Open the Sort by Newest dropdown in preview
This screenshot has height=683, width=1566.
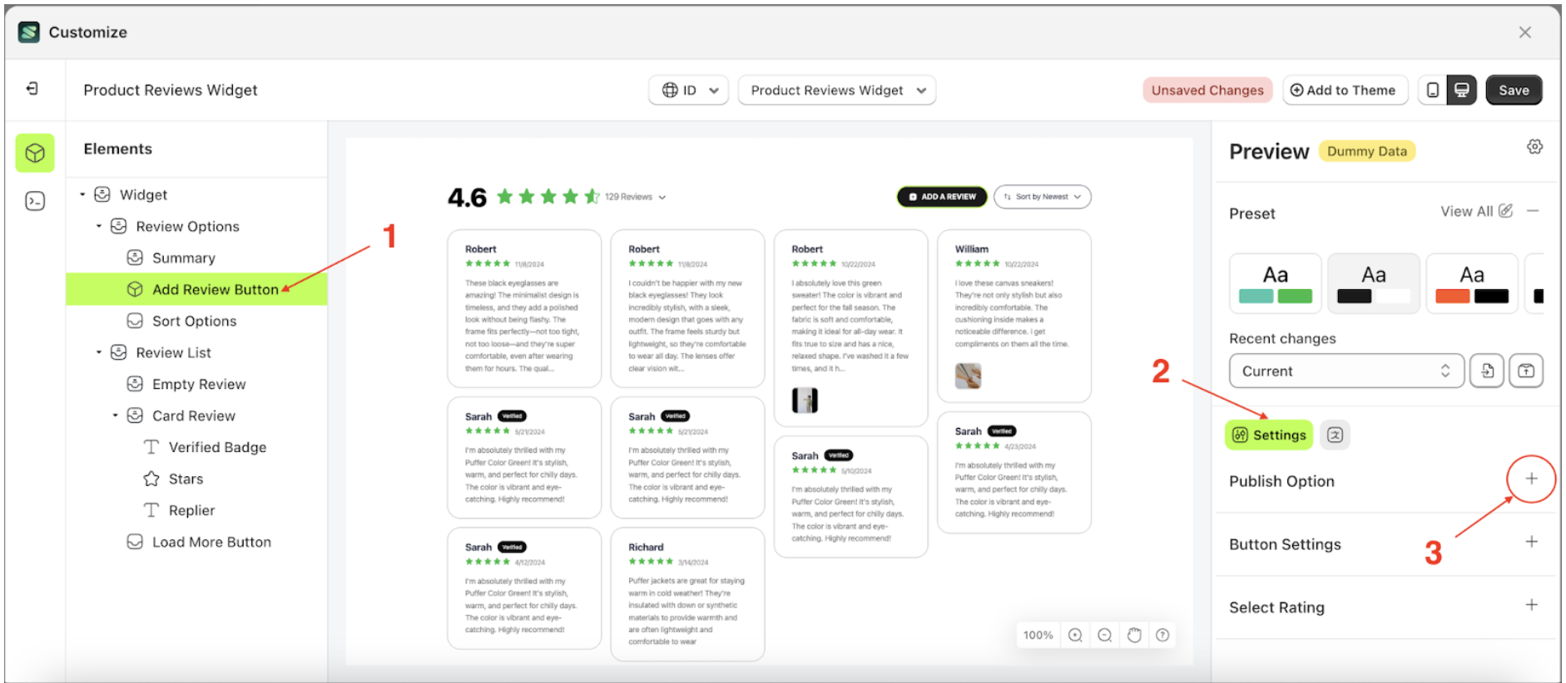click(x=1043, y=197)
